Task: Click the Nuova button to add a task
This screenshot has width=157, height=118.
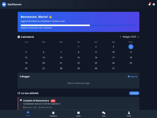Action: click(134, 93)
